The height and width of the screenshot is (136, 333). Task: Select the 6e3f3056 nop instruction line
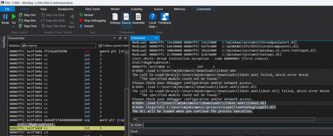pyautogui.click(x=67, y=120)
